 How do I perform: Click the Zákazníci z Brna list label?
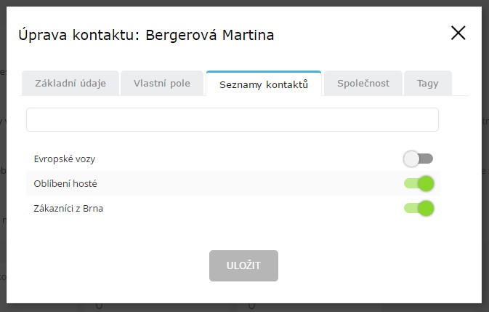point(68,208)
